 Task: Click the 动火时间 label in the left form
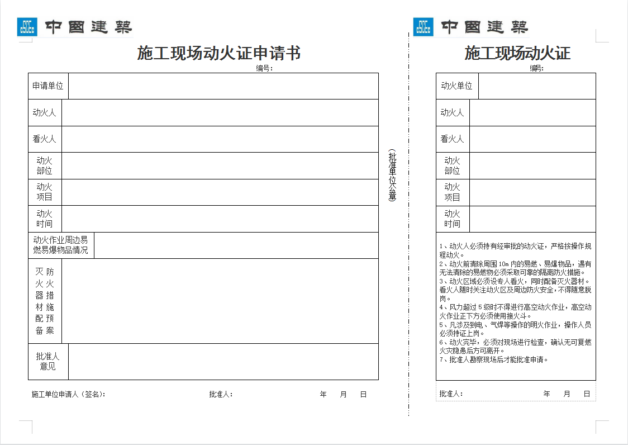click(x=45, y=219)
